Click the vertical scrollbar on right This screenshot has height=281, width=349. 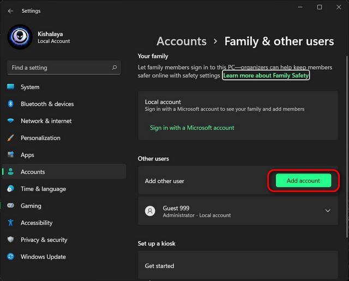tap(347, 147)
